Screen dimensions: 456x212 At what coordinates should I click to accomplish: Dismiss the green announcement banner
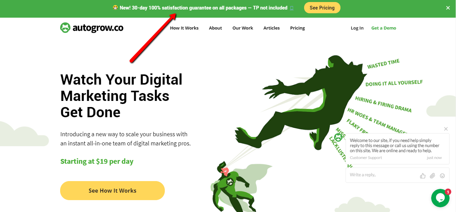click(x=448, y=8)
